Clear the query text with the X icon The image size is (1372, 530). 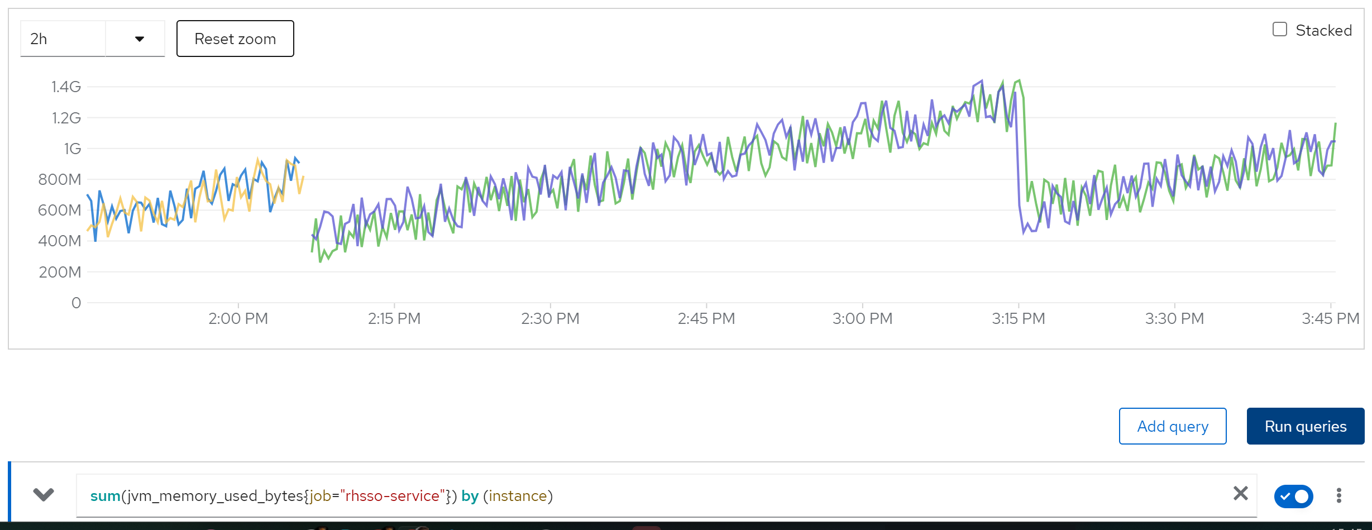(x=1240, y=494)
